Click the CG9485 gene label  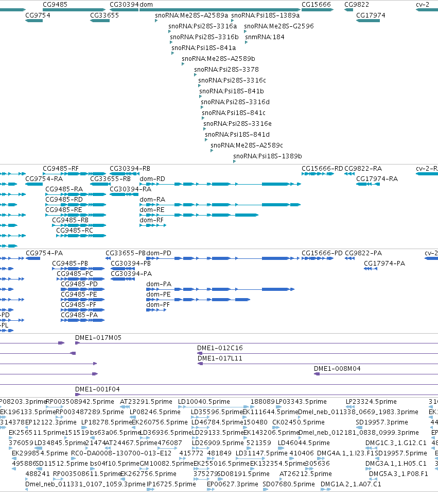[55, 5]
